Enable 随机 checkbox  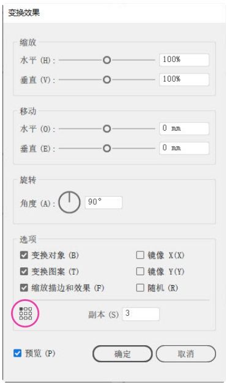[x=140, y=288]
